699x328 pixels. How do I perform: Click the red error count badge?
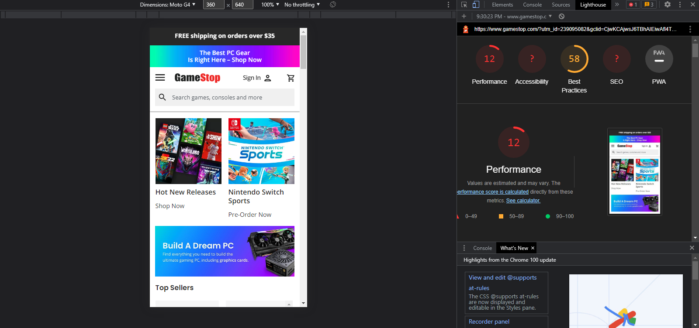[x=633, y=5]
